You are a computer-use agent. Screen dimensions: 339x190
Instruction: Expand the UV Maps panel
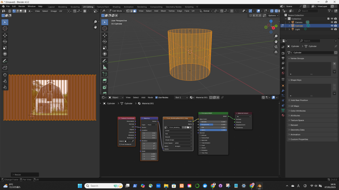(295, 106)
